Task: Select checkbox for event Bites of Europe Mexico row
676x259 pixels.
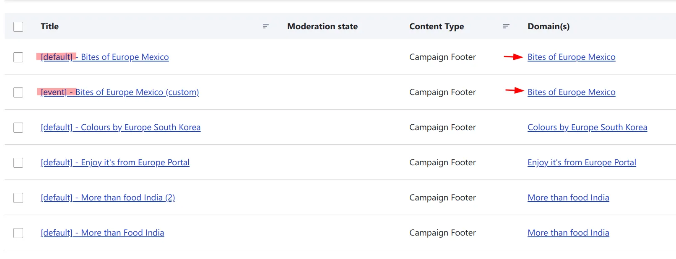Action: [x=18, y=92]
